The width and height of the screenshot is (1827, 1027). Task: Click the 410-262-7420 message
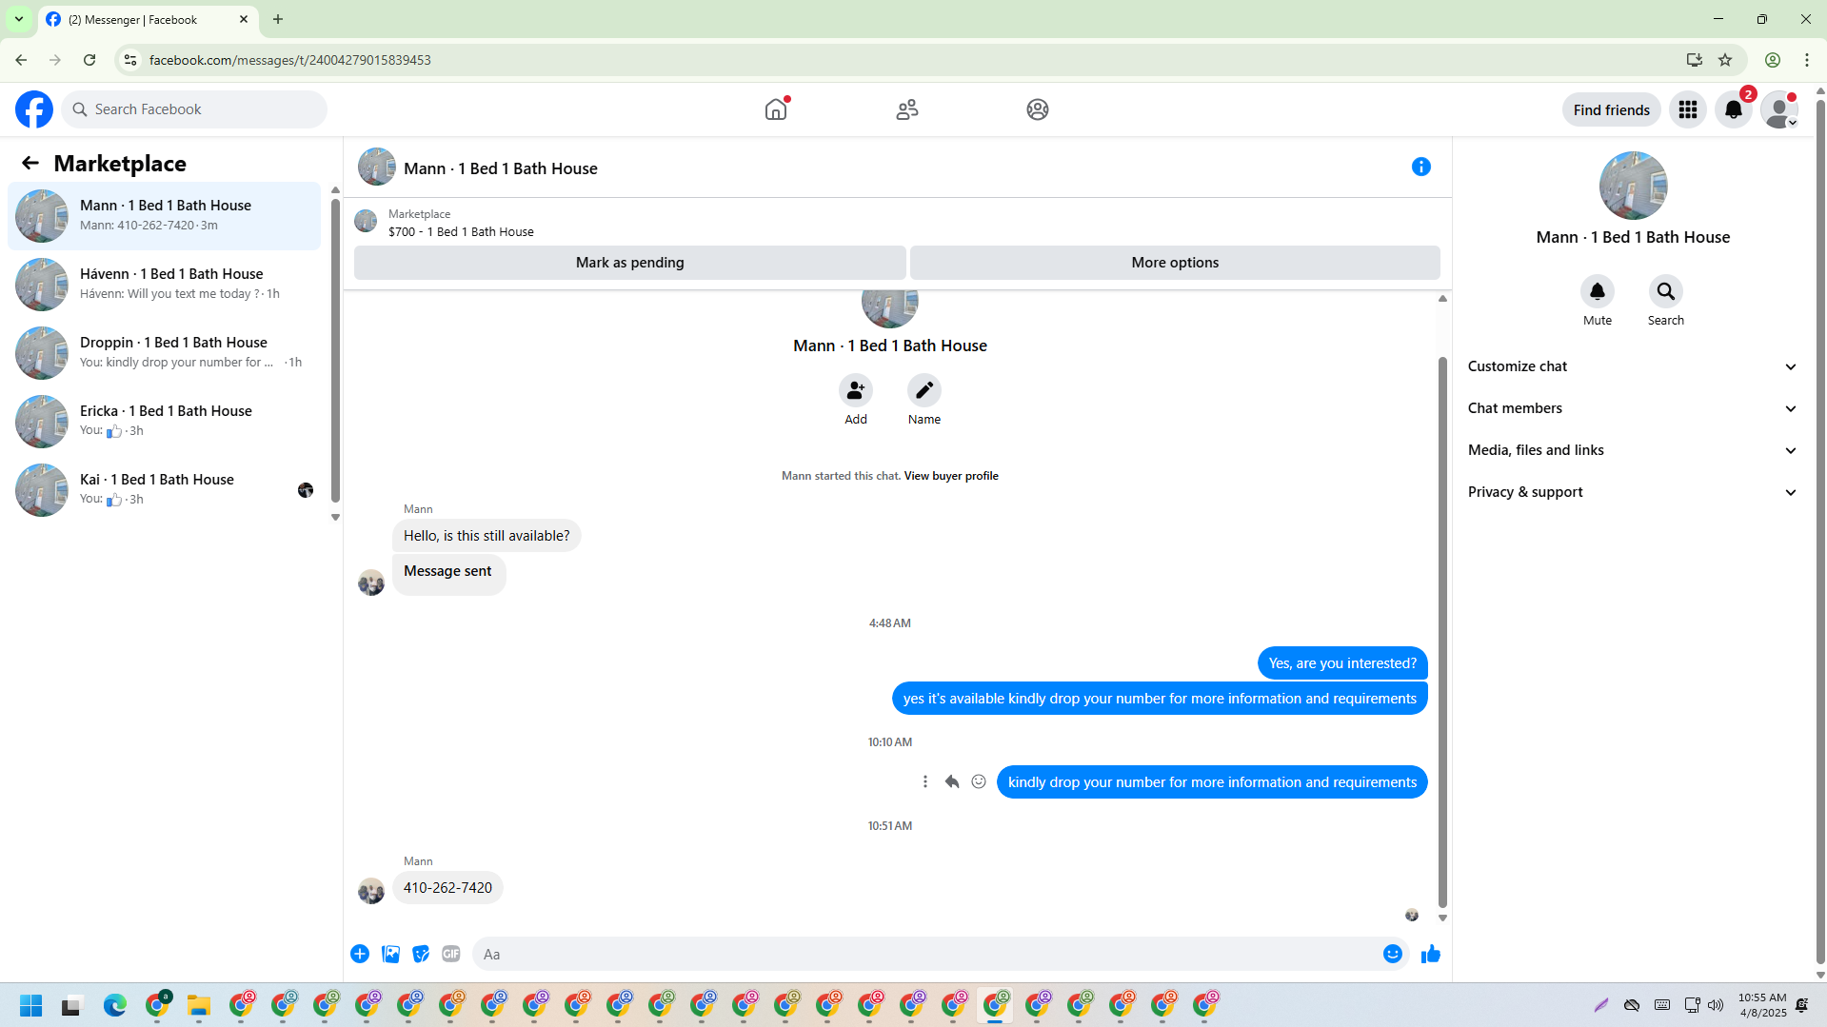pos(447,888)
